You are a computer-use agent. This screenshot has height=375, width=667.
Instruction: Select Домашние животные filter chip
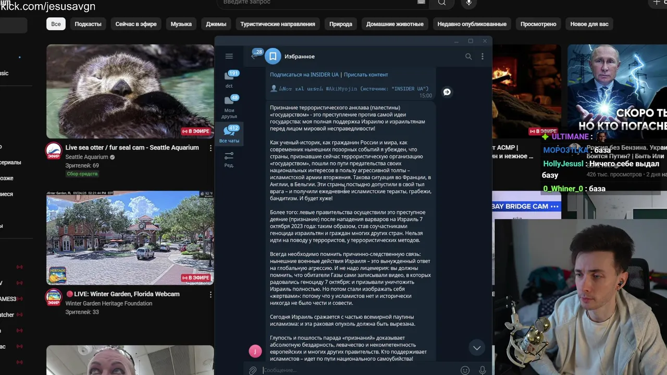click(395, 24)
